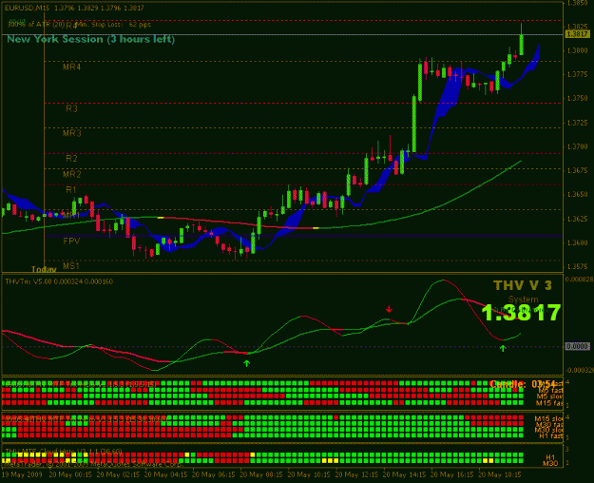Click the 'Candle: 07:54' countdown text

(x=523, y=384)
